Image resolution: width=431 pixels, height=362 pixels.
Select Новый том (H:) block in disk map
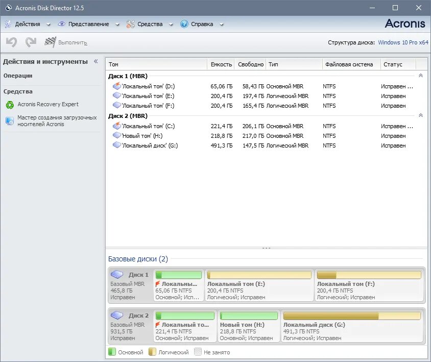[249, 326]
